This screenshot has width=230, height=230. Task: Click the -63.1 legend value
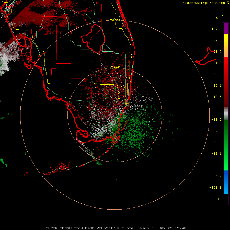tap(216, 154)
